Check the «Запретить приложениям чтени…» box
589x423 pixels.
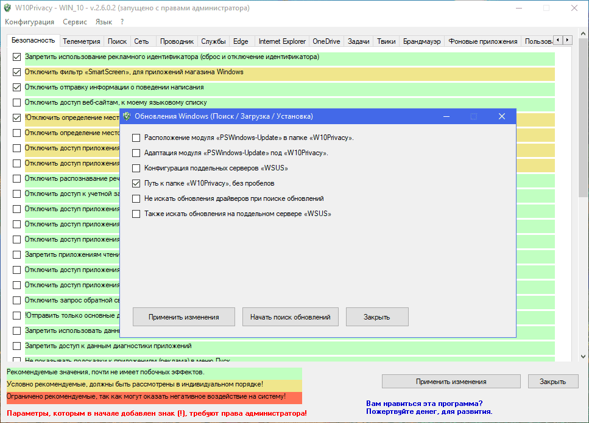tap(16, 255)
